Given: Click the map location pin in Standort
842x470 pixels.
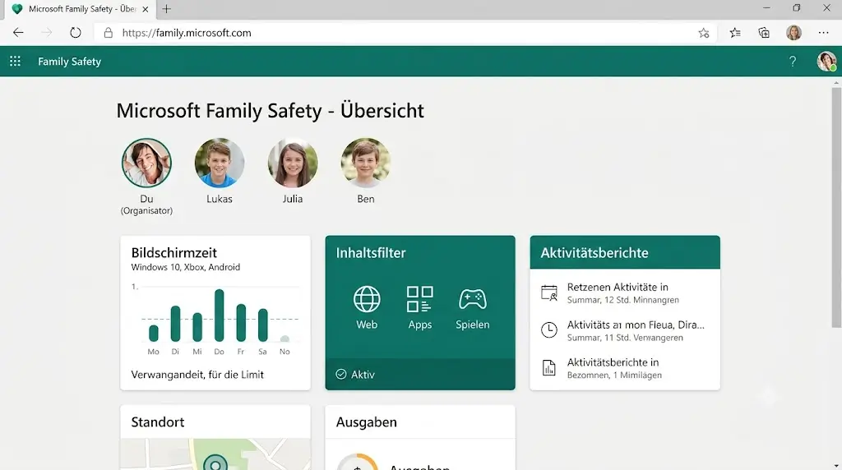Looking at the screenshot, I should click(x=215, y=463).
